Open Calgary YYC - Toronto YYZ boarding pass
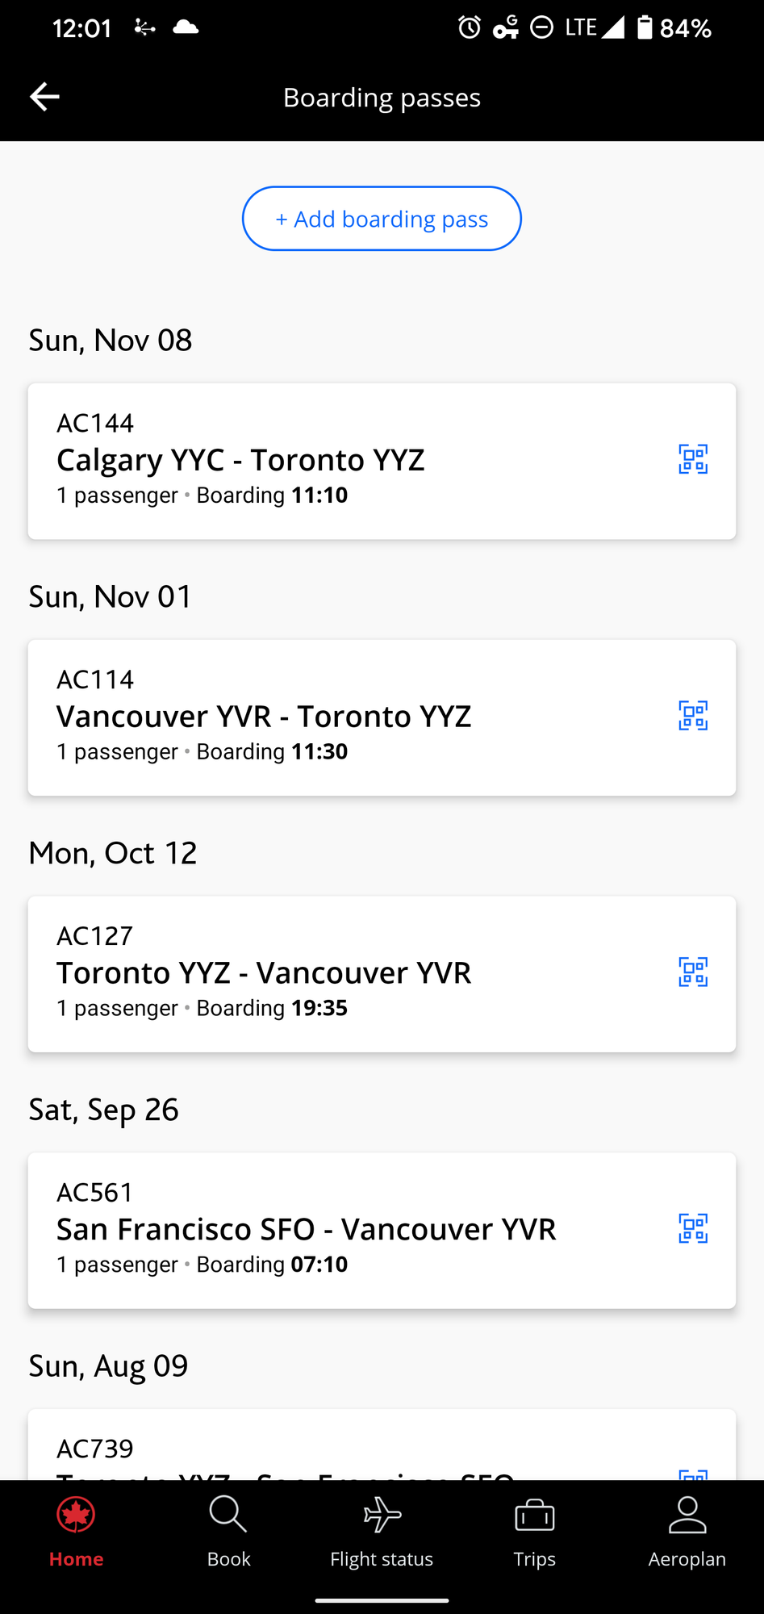The image size is (764, 1614). coord(382,461)
